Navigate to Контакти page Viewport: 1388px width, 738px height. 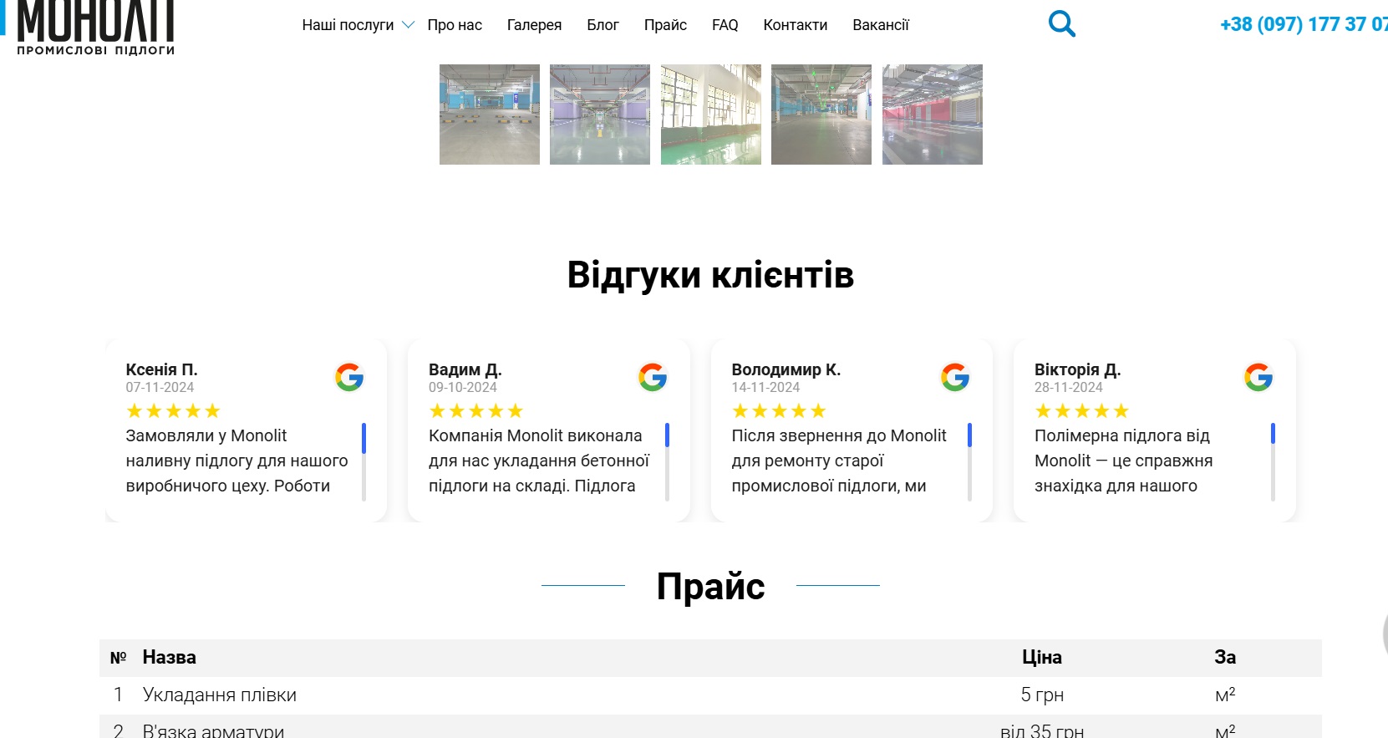click(795, 25)
